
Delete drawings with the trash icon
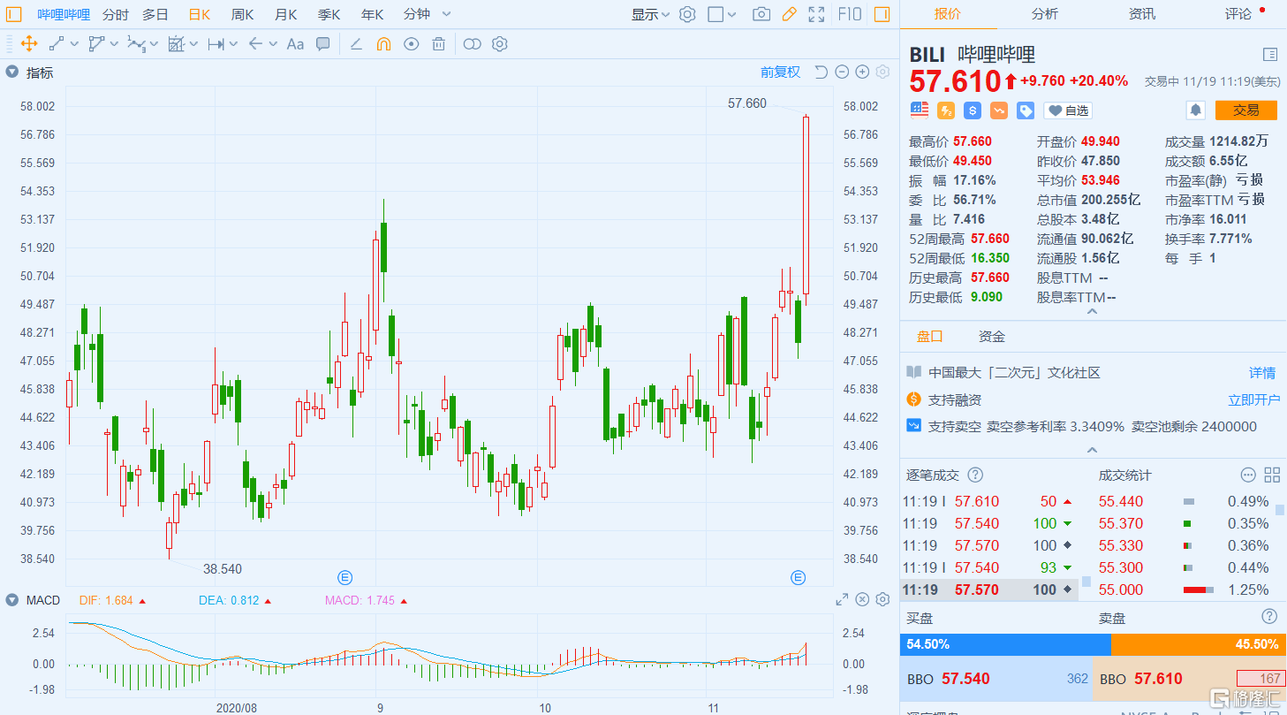[439, 43]
